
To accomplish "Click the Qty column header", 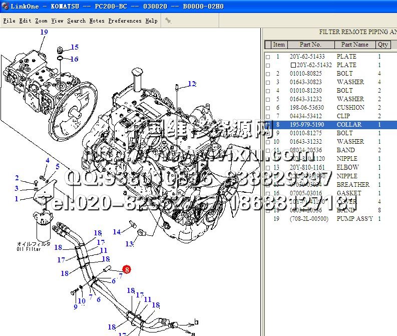I will point(383,45).
